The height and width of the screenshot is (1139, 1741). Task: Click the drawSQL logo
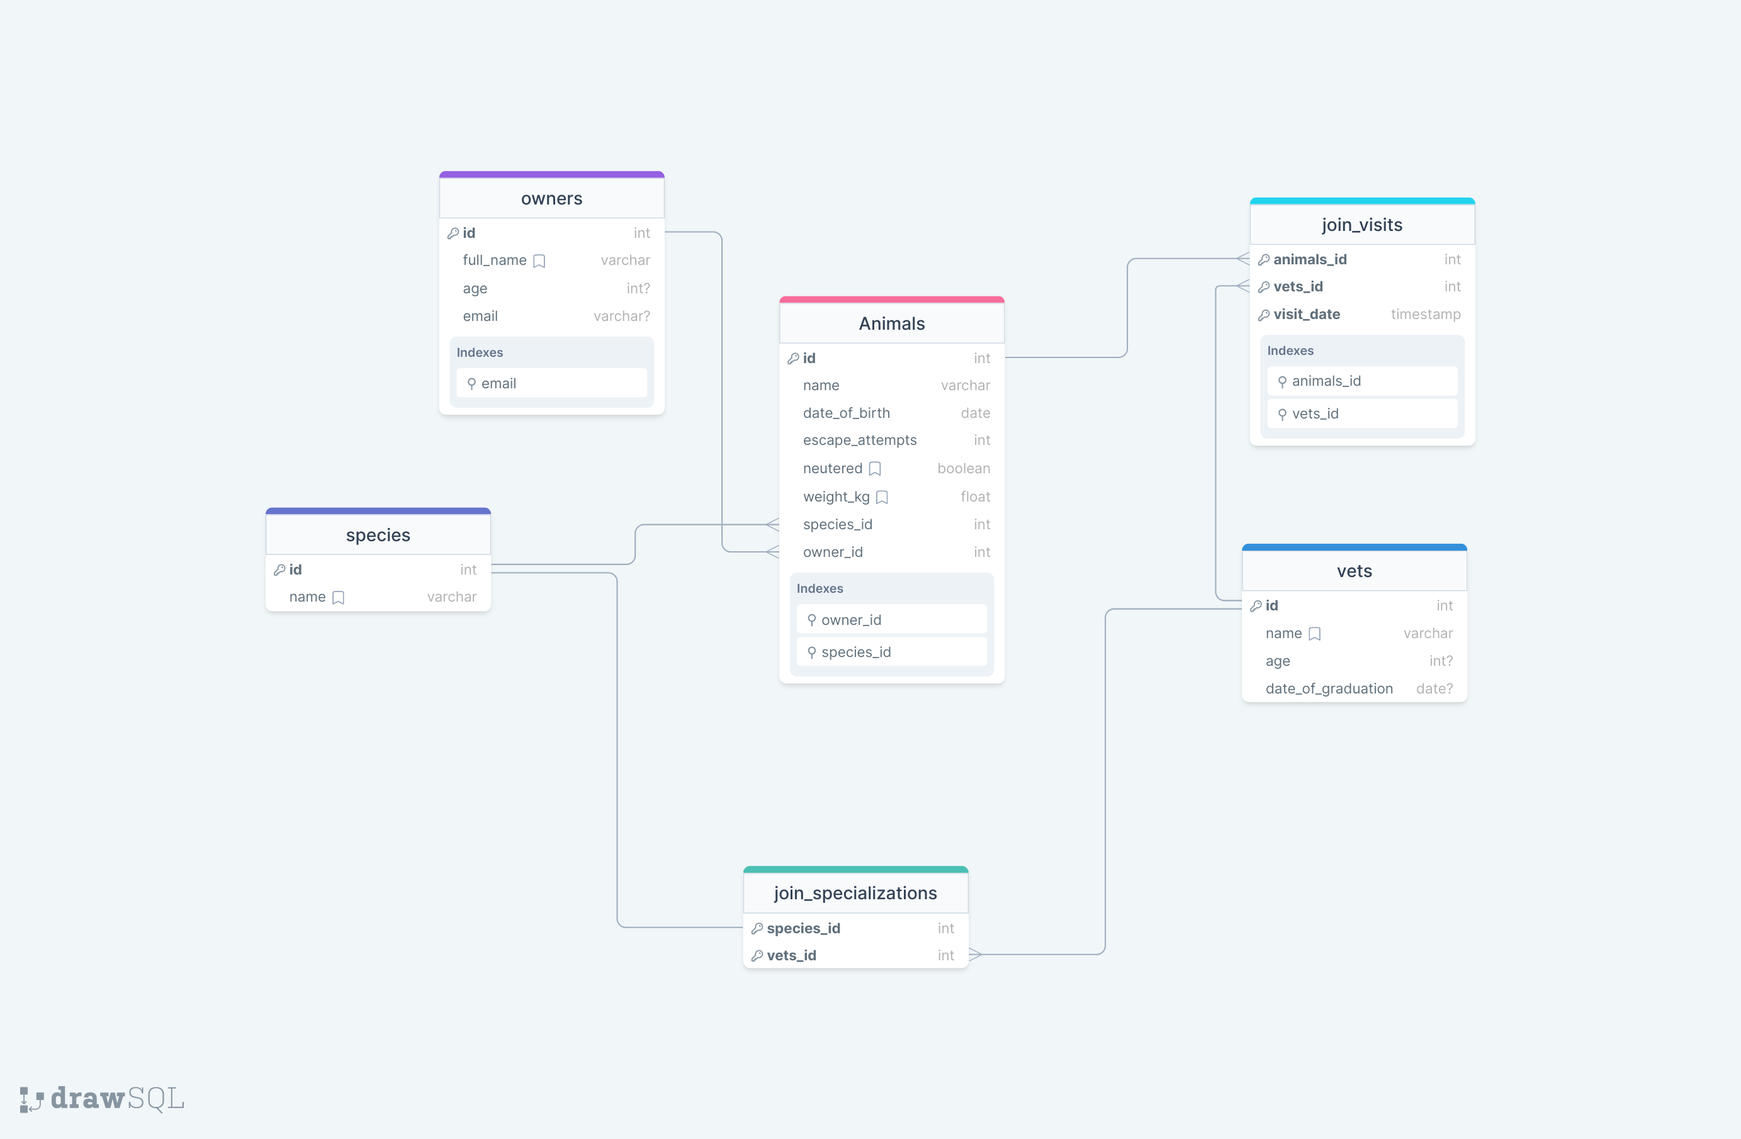pos(103,1098)
